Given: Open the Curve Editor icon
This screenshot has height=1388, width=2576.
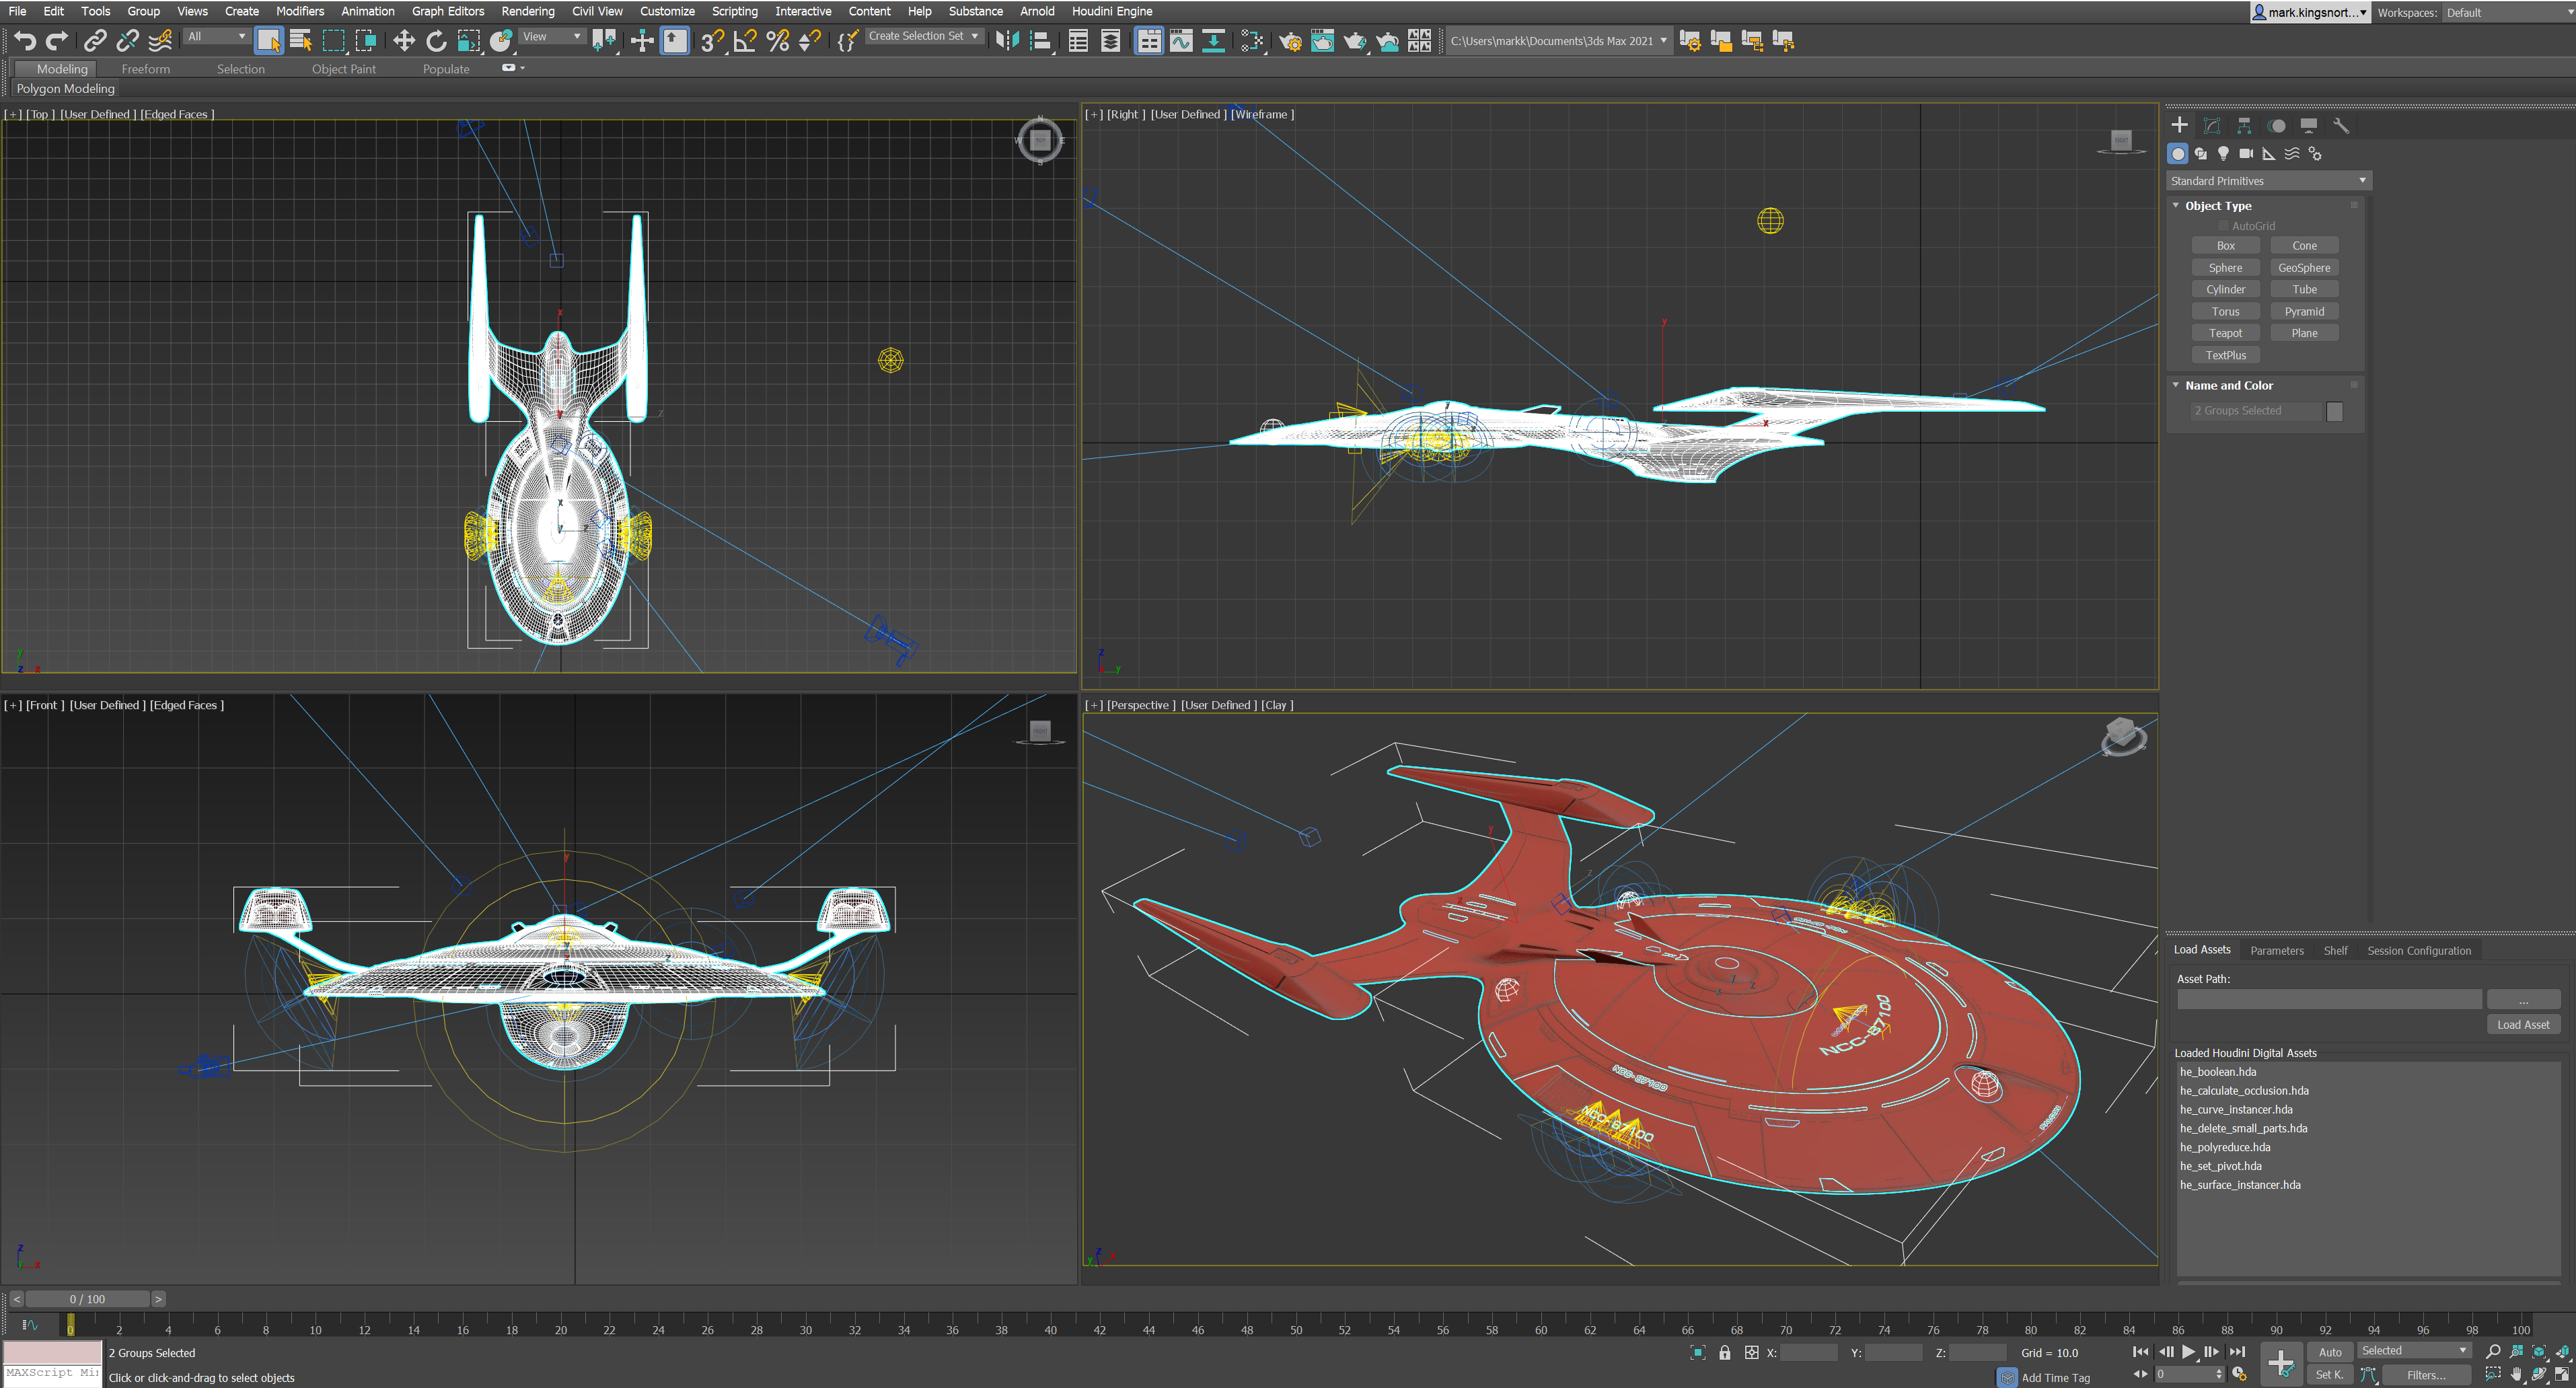Looking at the screenshot, I should (x=1181, y=41).
